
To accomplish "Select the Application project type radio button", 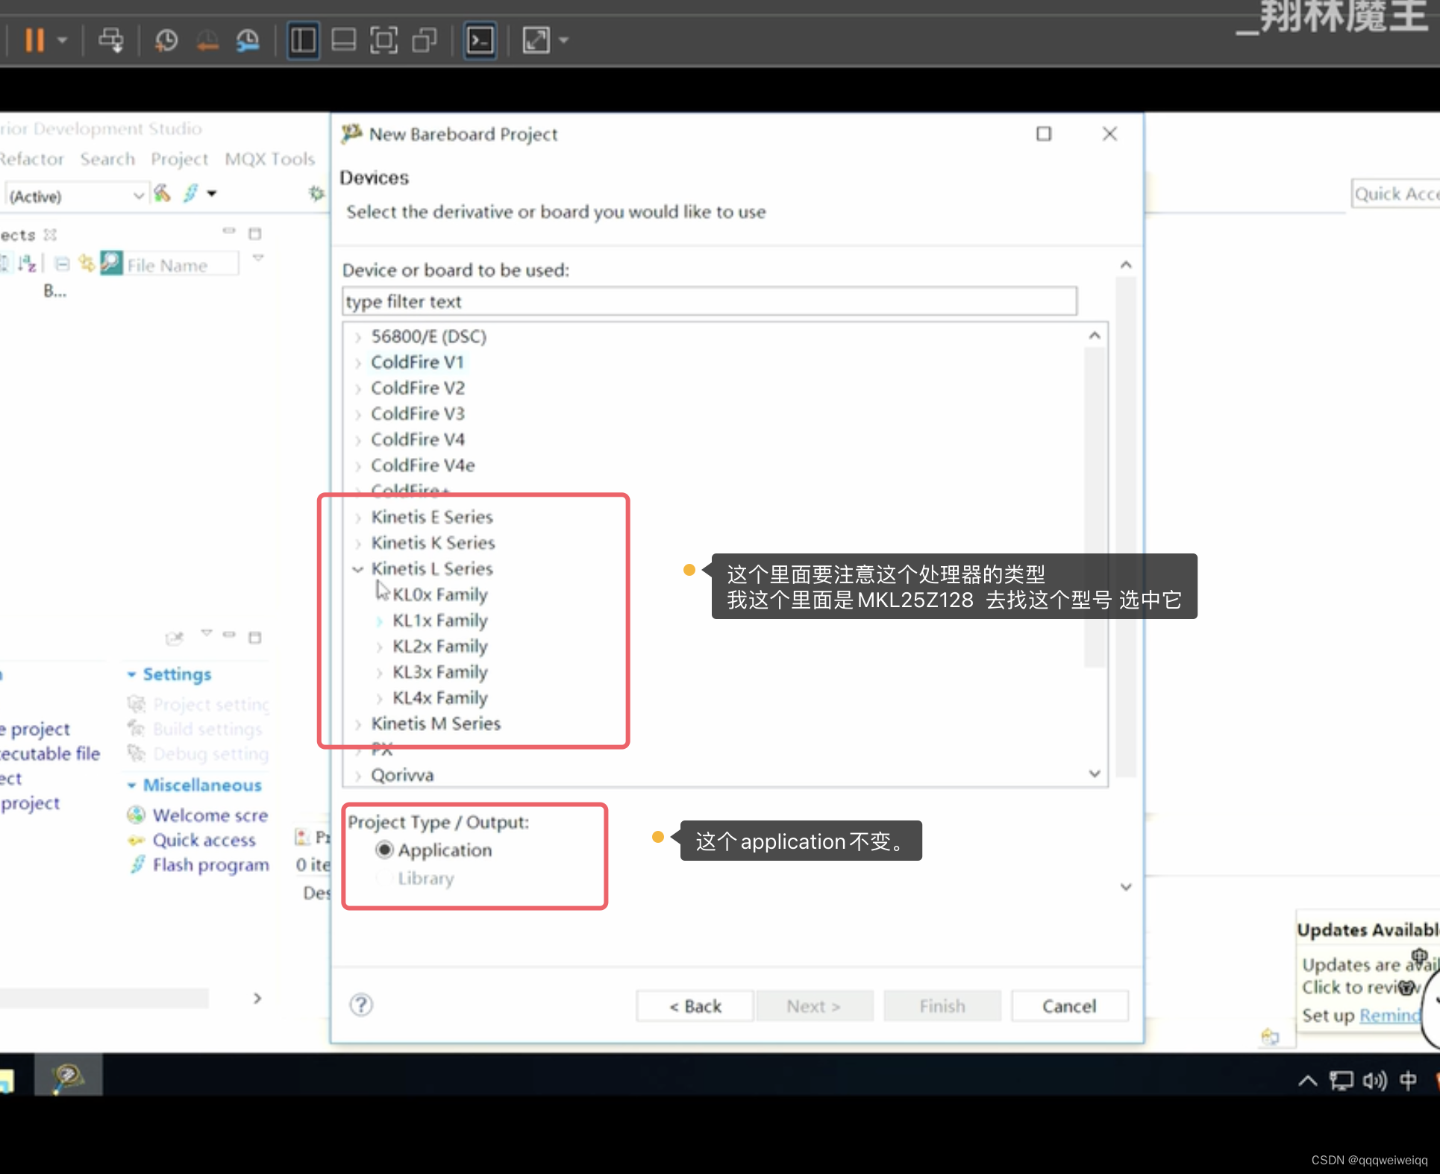I will click(384, 850).
